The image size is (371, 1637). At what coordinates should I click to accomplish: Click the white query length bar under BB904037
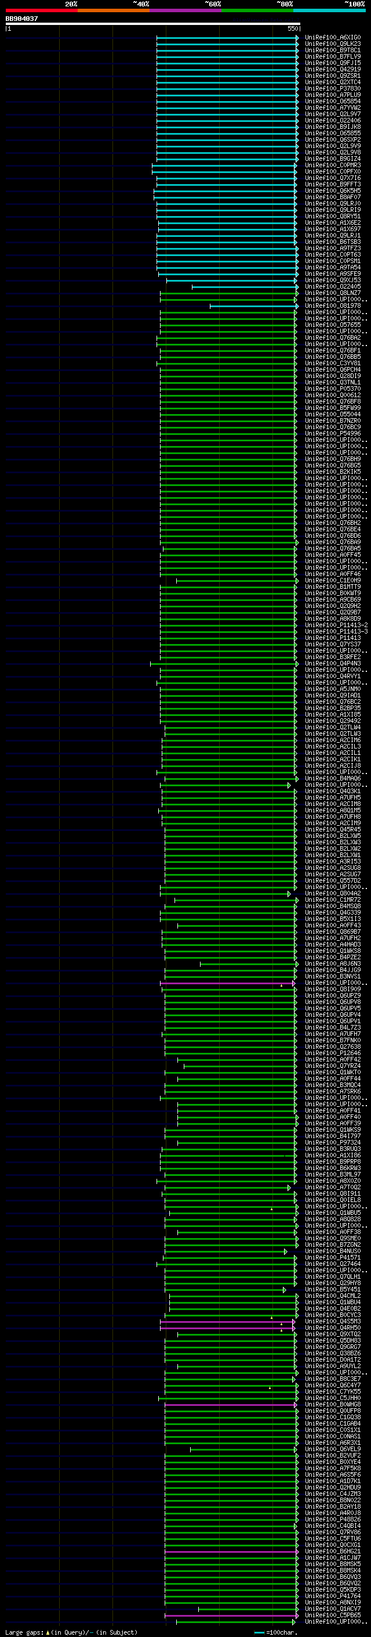coord(153,23)
